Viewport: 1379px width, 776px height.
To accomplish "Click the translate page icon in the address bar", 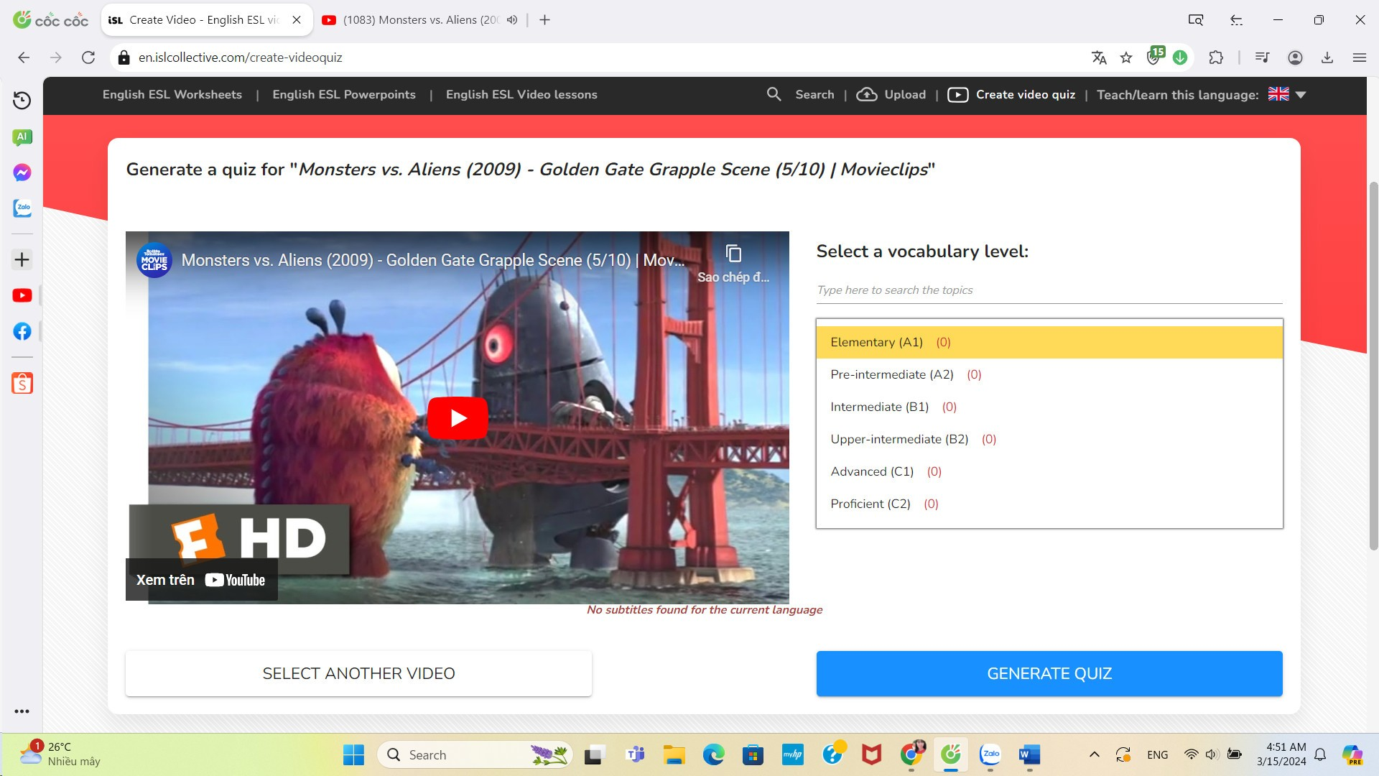I will pos(1099,57).
